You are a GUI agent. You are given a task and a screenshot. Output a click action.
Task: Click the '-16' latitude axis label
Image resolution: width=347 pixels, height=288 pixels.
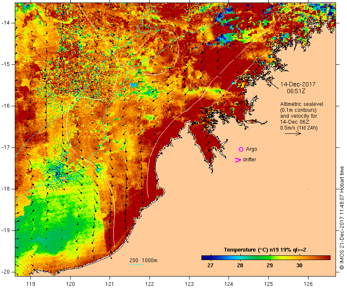click(6, 106)
